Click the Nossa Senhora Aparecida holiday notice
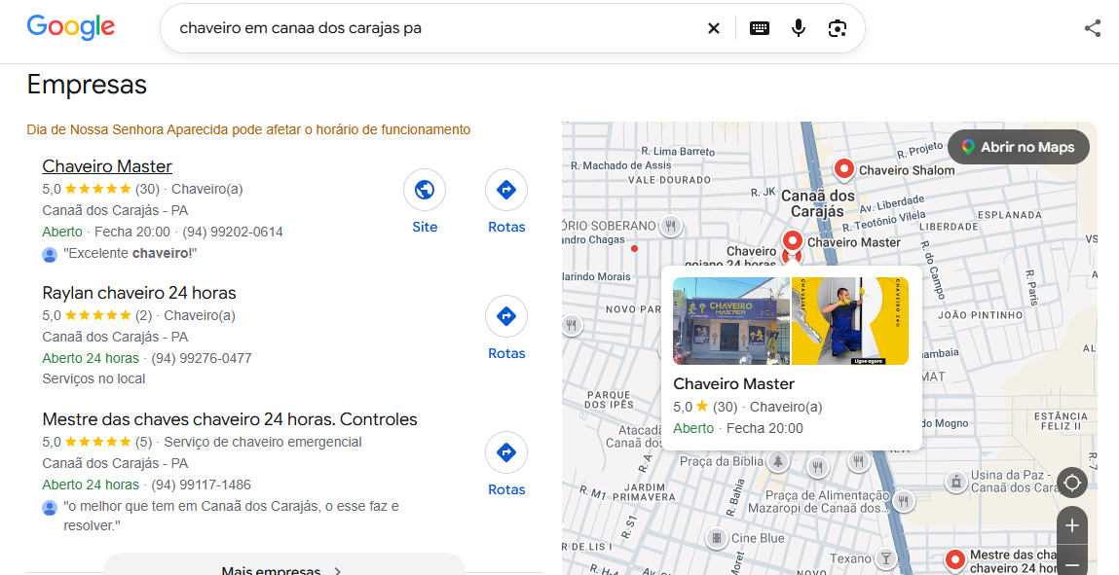The image size is (1119, 575). click(248, 129)
